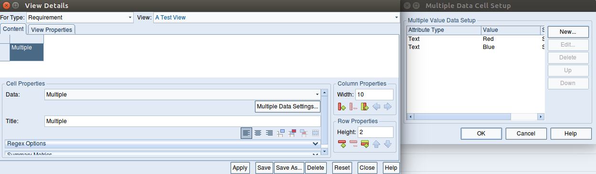Viewport: 596px width, 174px height.
Task: Click Cell Properties scrollbar down arrow
Action: pyautogui.click(x=325, y=152)
